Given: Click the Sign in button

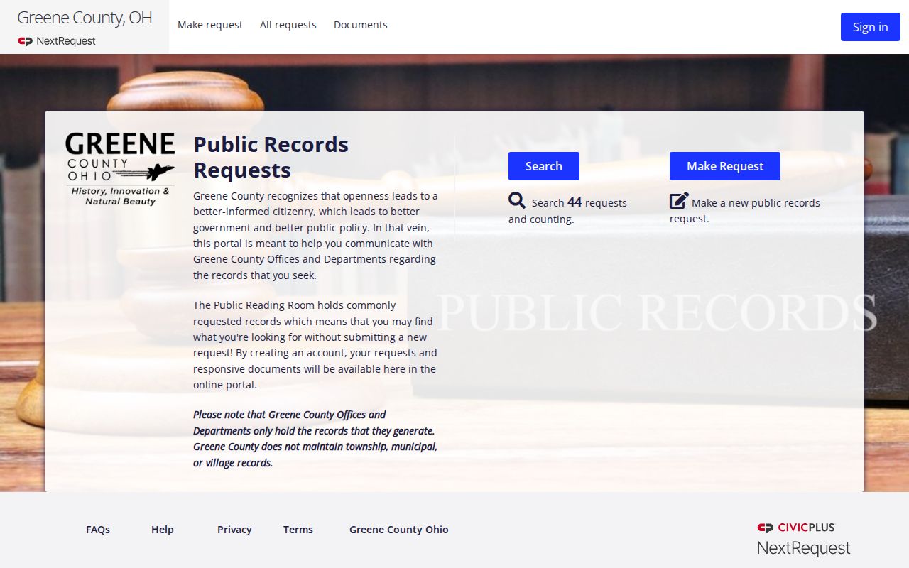Looking at the screenshot, I should coord(871,27).
